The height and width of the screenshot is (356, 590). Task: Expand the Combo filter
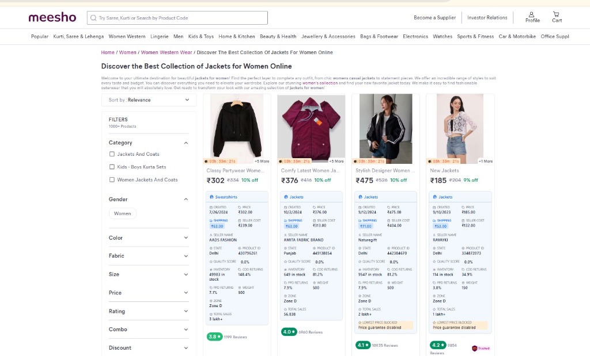149,330
